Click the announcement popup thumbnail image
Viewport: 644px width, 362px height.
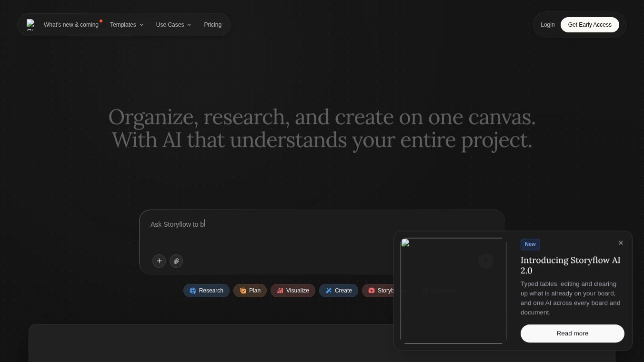(453, 291)
